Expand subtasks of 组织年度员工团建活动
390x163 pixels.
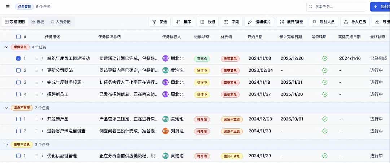(x=43, y=58)
